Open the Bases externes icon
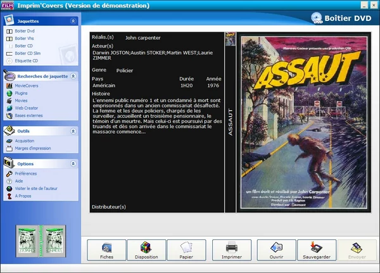Image resolution: width=380 pixels, height=273 pixels. tap(9, 116)
